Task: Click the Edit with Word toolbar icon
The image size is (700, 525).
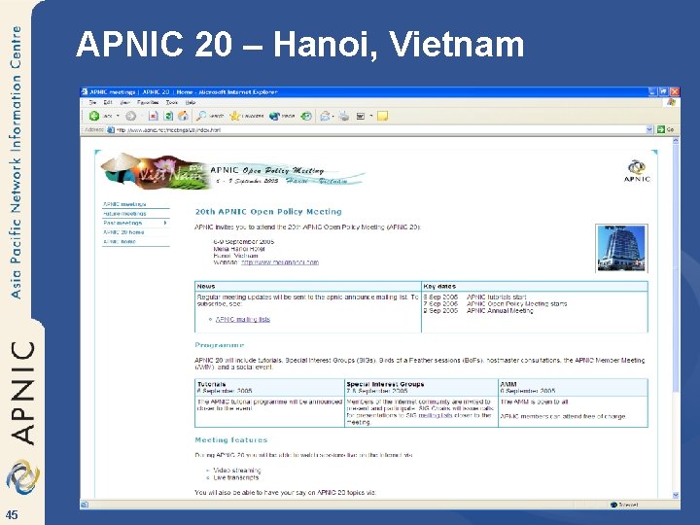Action: (x=361, y=116)
